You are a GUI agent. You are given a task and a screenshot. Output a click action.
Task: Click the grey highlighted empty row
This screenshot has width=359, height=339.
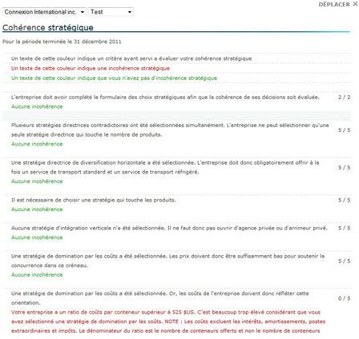click(176, 116)
